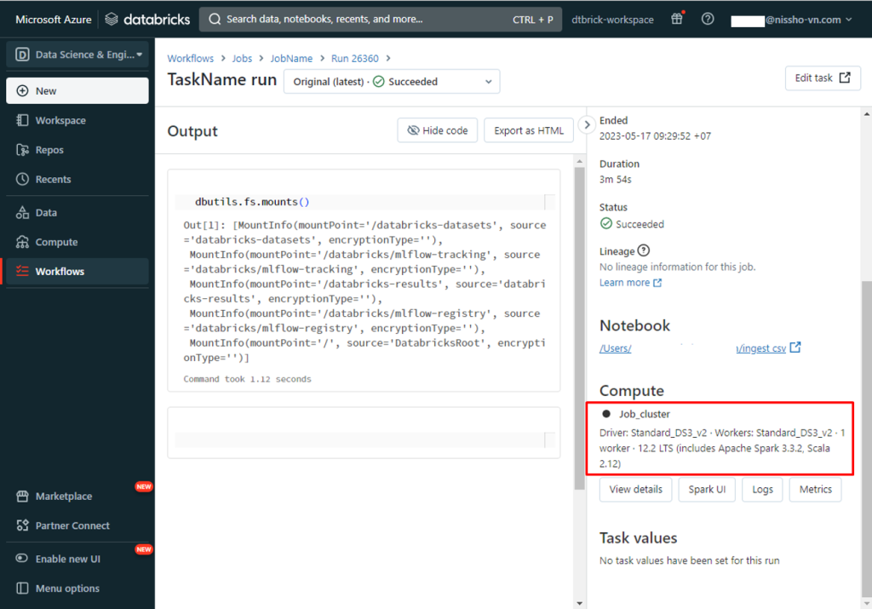872x609 pixels.
Task: Enable new UI in sidebar
Action: 67,559
